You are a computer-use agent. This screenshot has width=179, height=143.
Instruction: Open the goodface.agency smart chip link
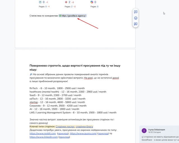[73, 16]
